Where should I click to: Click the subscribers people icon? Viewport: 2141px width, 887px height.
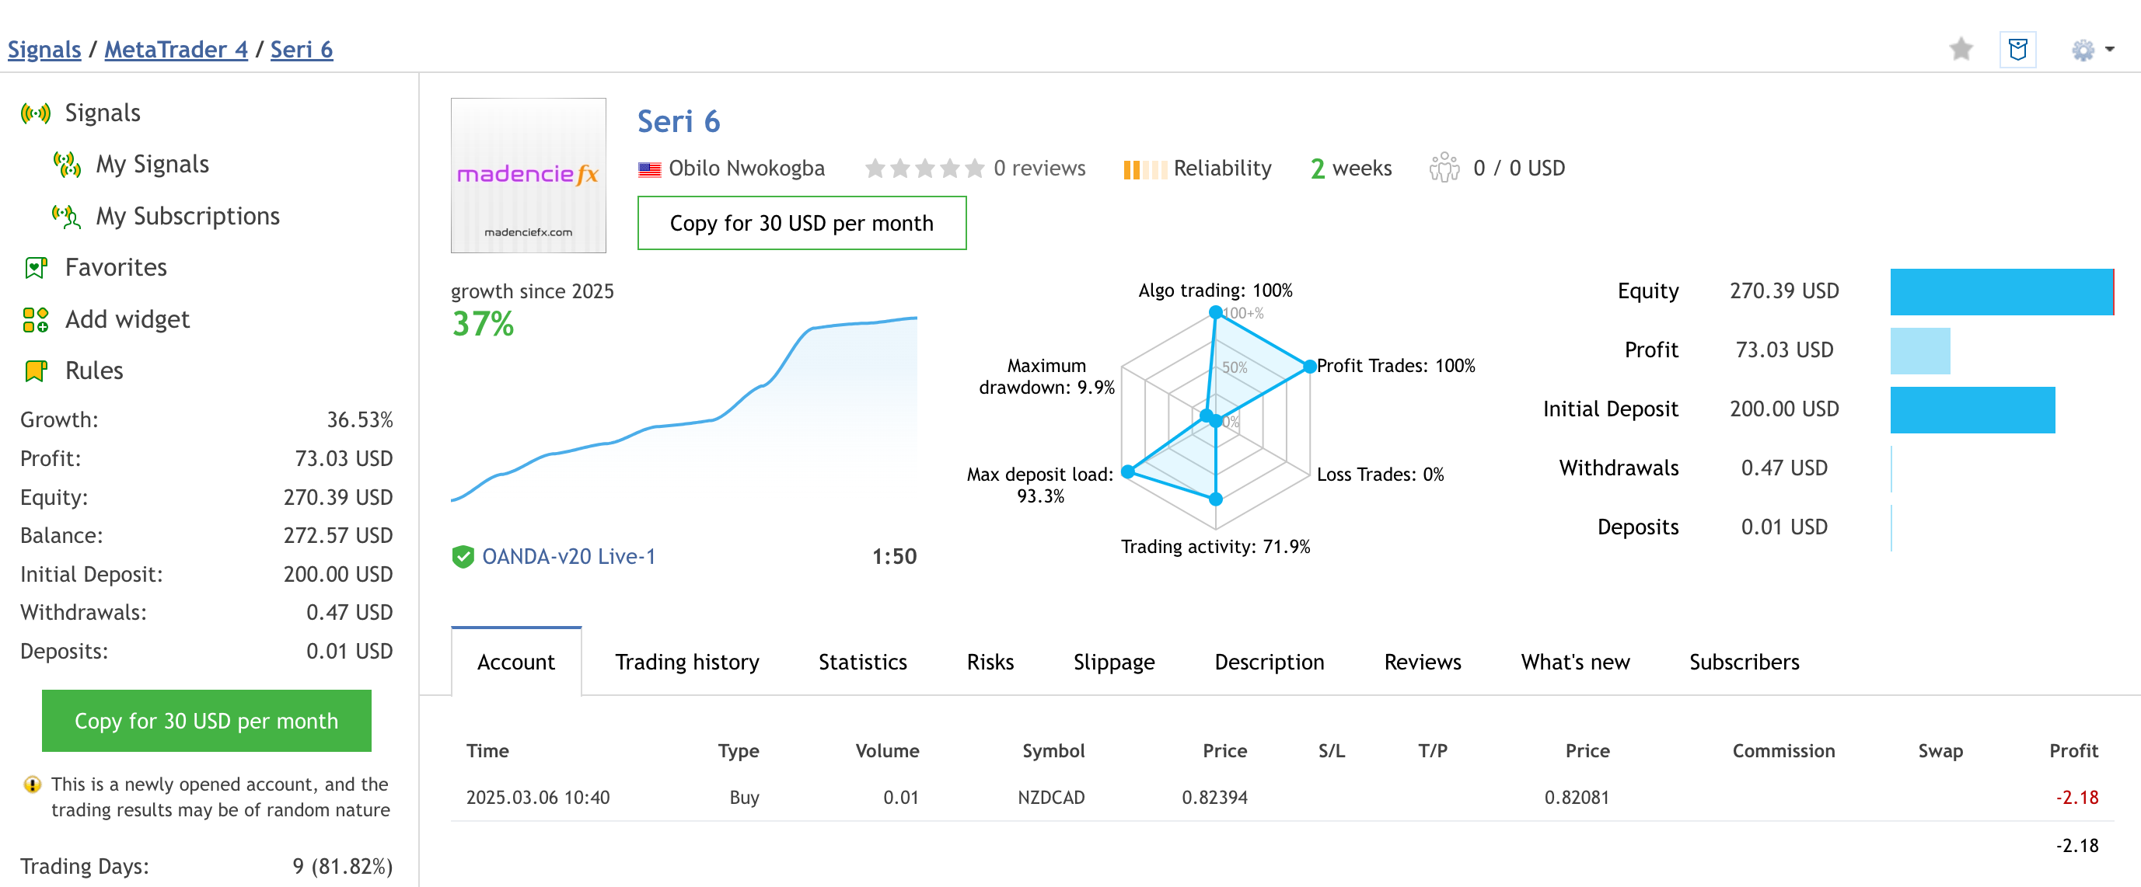[x=1444, y=168]
